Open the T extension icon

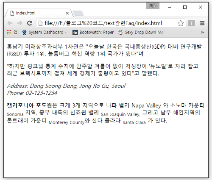(191, 23)
